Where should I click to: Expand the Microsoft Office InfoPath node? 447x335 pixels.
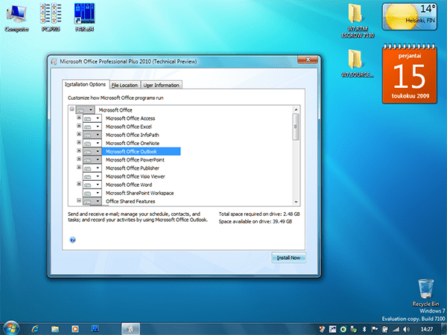(79, 134)
